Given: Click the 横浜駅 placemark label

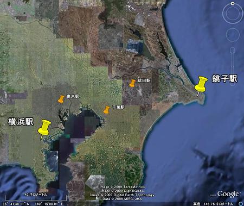Looking at the screenshot, I should click(21, 122).
